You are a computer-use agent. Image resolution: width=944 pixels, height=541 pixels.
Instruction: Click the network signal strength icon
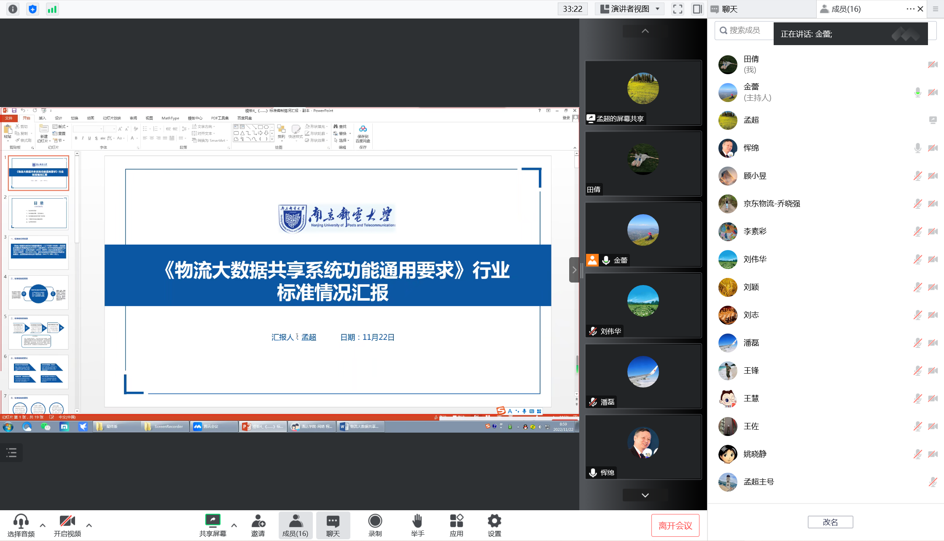coord(52,9)
